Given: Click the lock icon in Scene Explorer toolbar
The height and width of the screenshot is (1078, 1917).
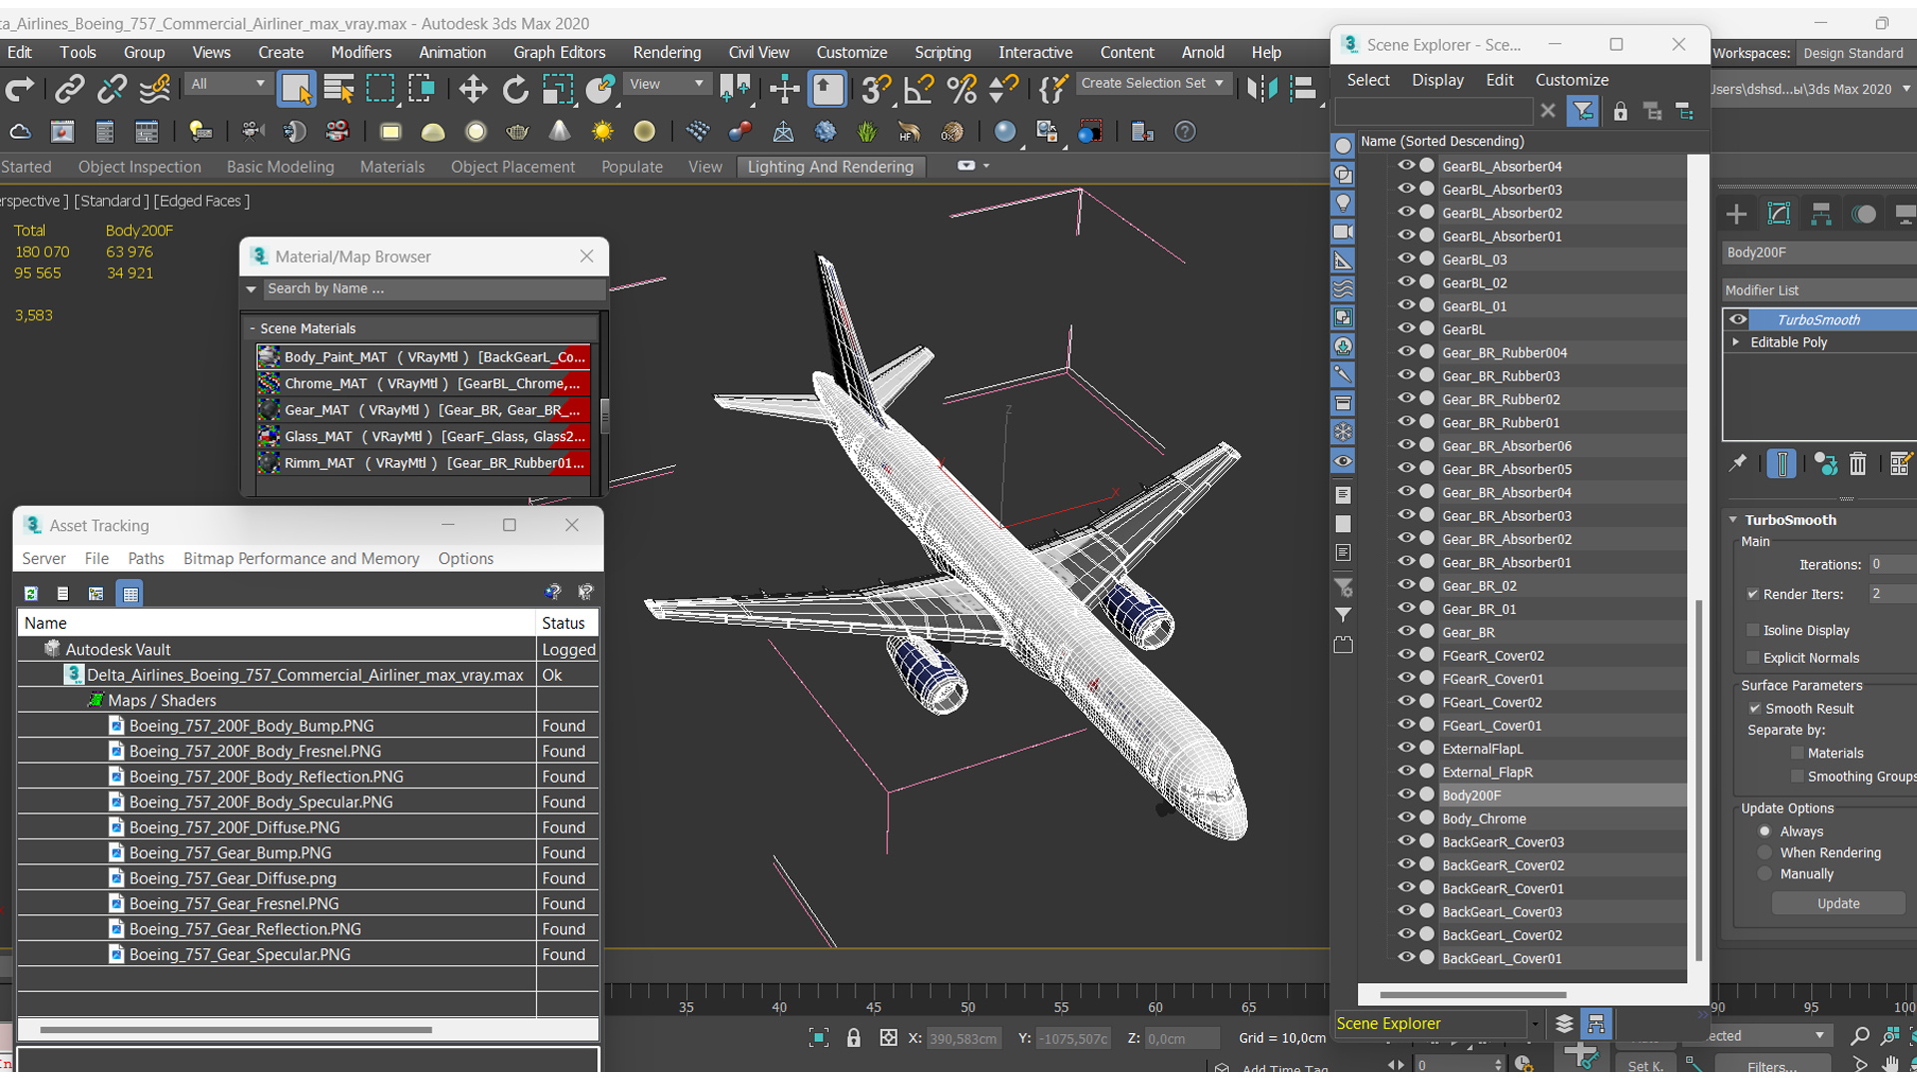Looking at the screenshot, I should point(1619,111).
